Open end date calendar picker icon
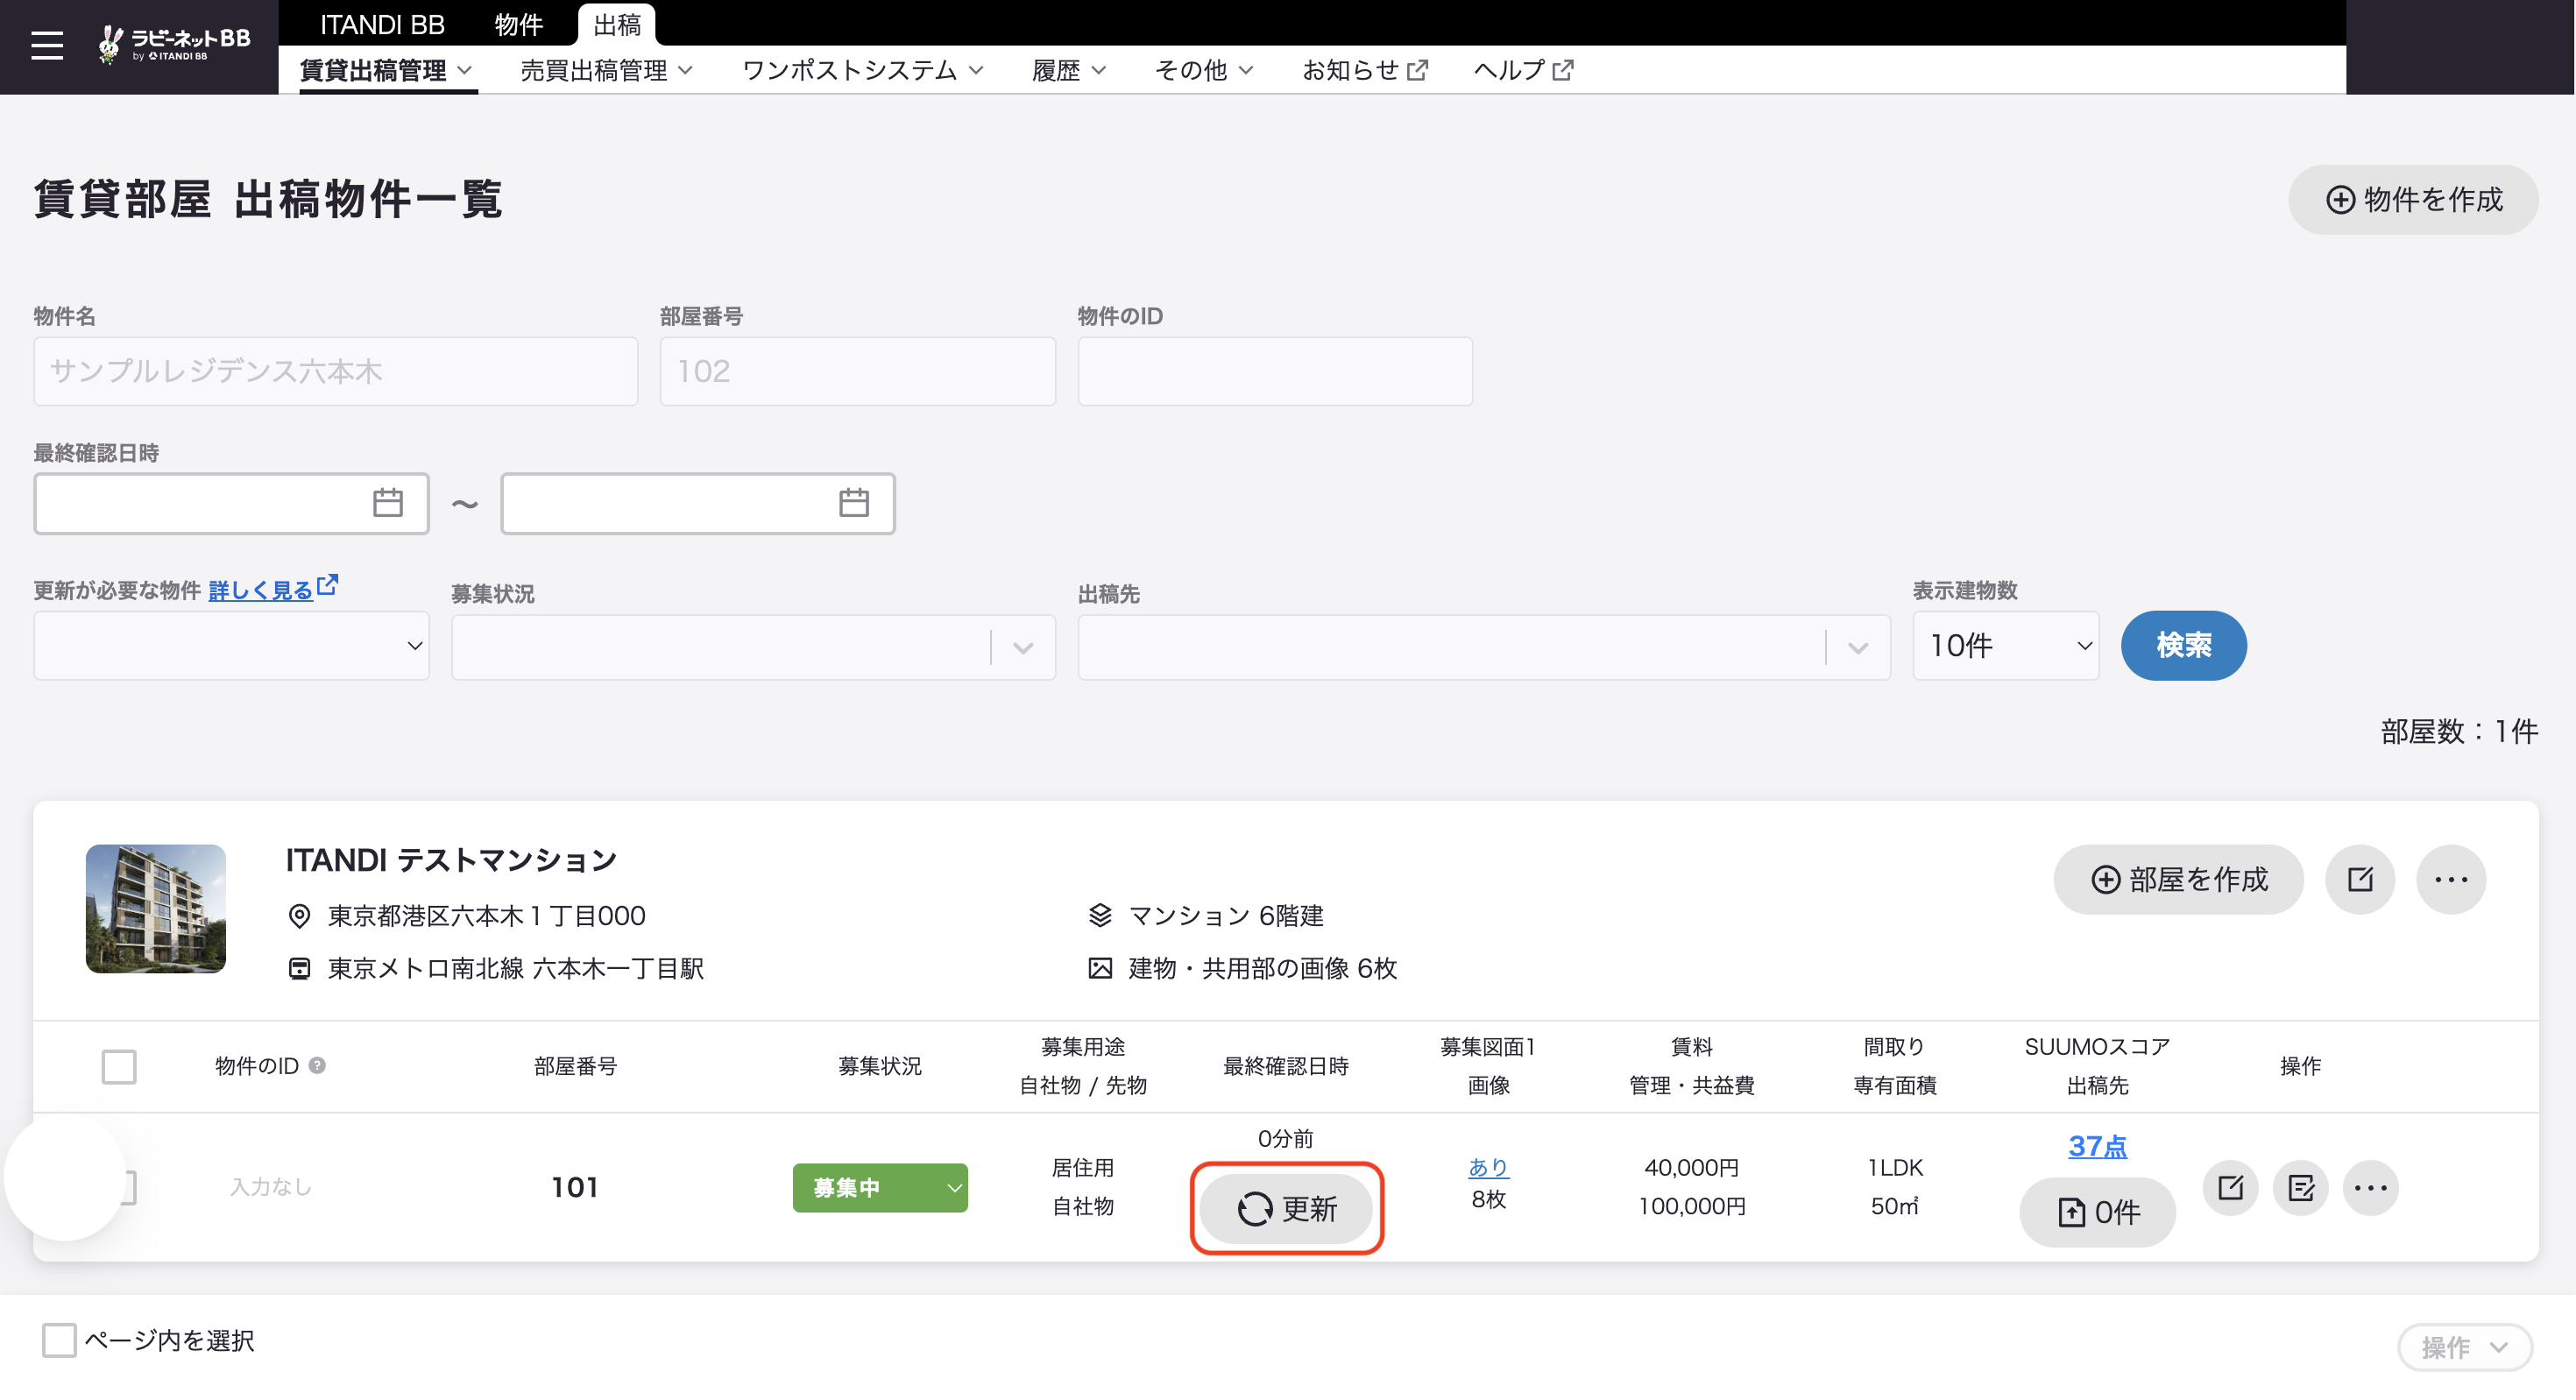This screenshot has width=2576, height=1400. pyautogui.click(x=853, y=503)
